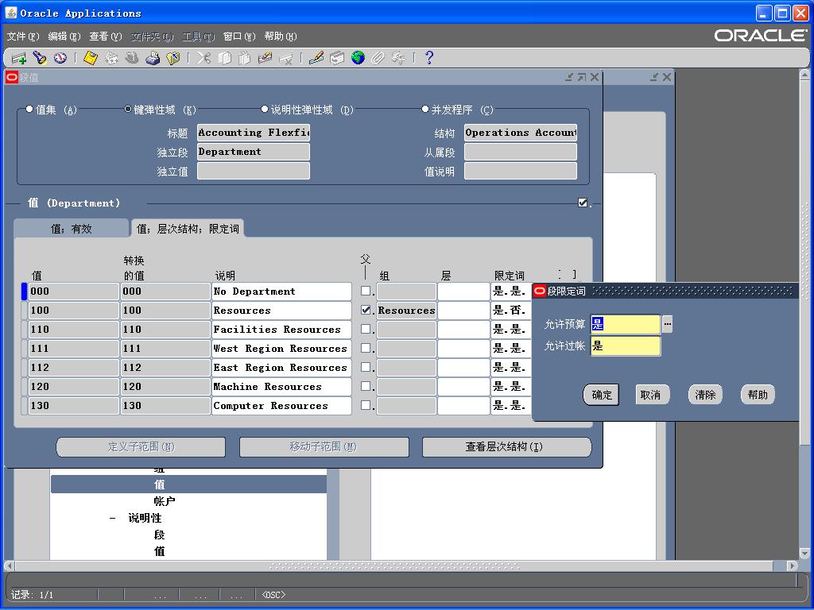The height and width of the screenshot is (610, 814).
Task: Click the 结构 field showing Operations Accounting
Action: click(520, 133)
